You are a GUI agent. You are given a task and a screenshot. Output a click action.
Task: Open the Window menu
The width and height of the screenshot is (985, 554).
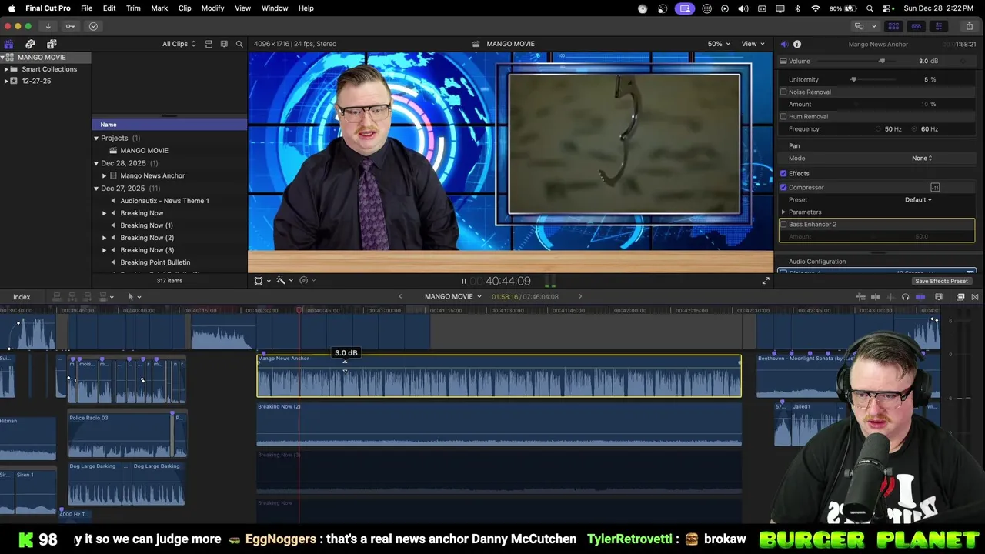275,8
